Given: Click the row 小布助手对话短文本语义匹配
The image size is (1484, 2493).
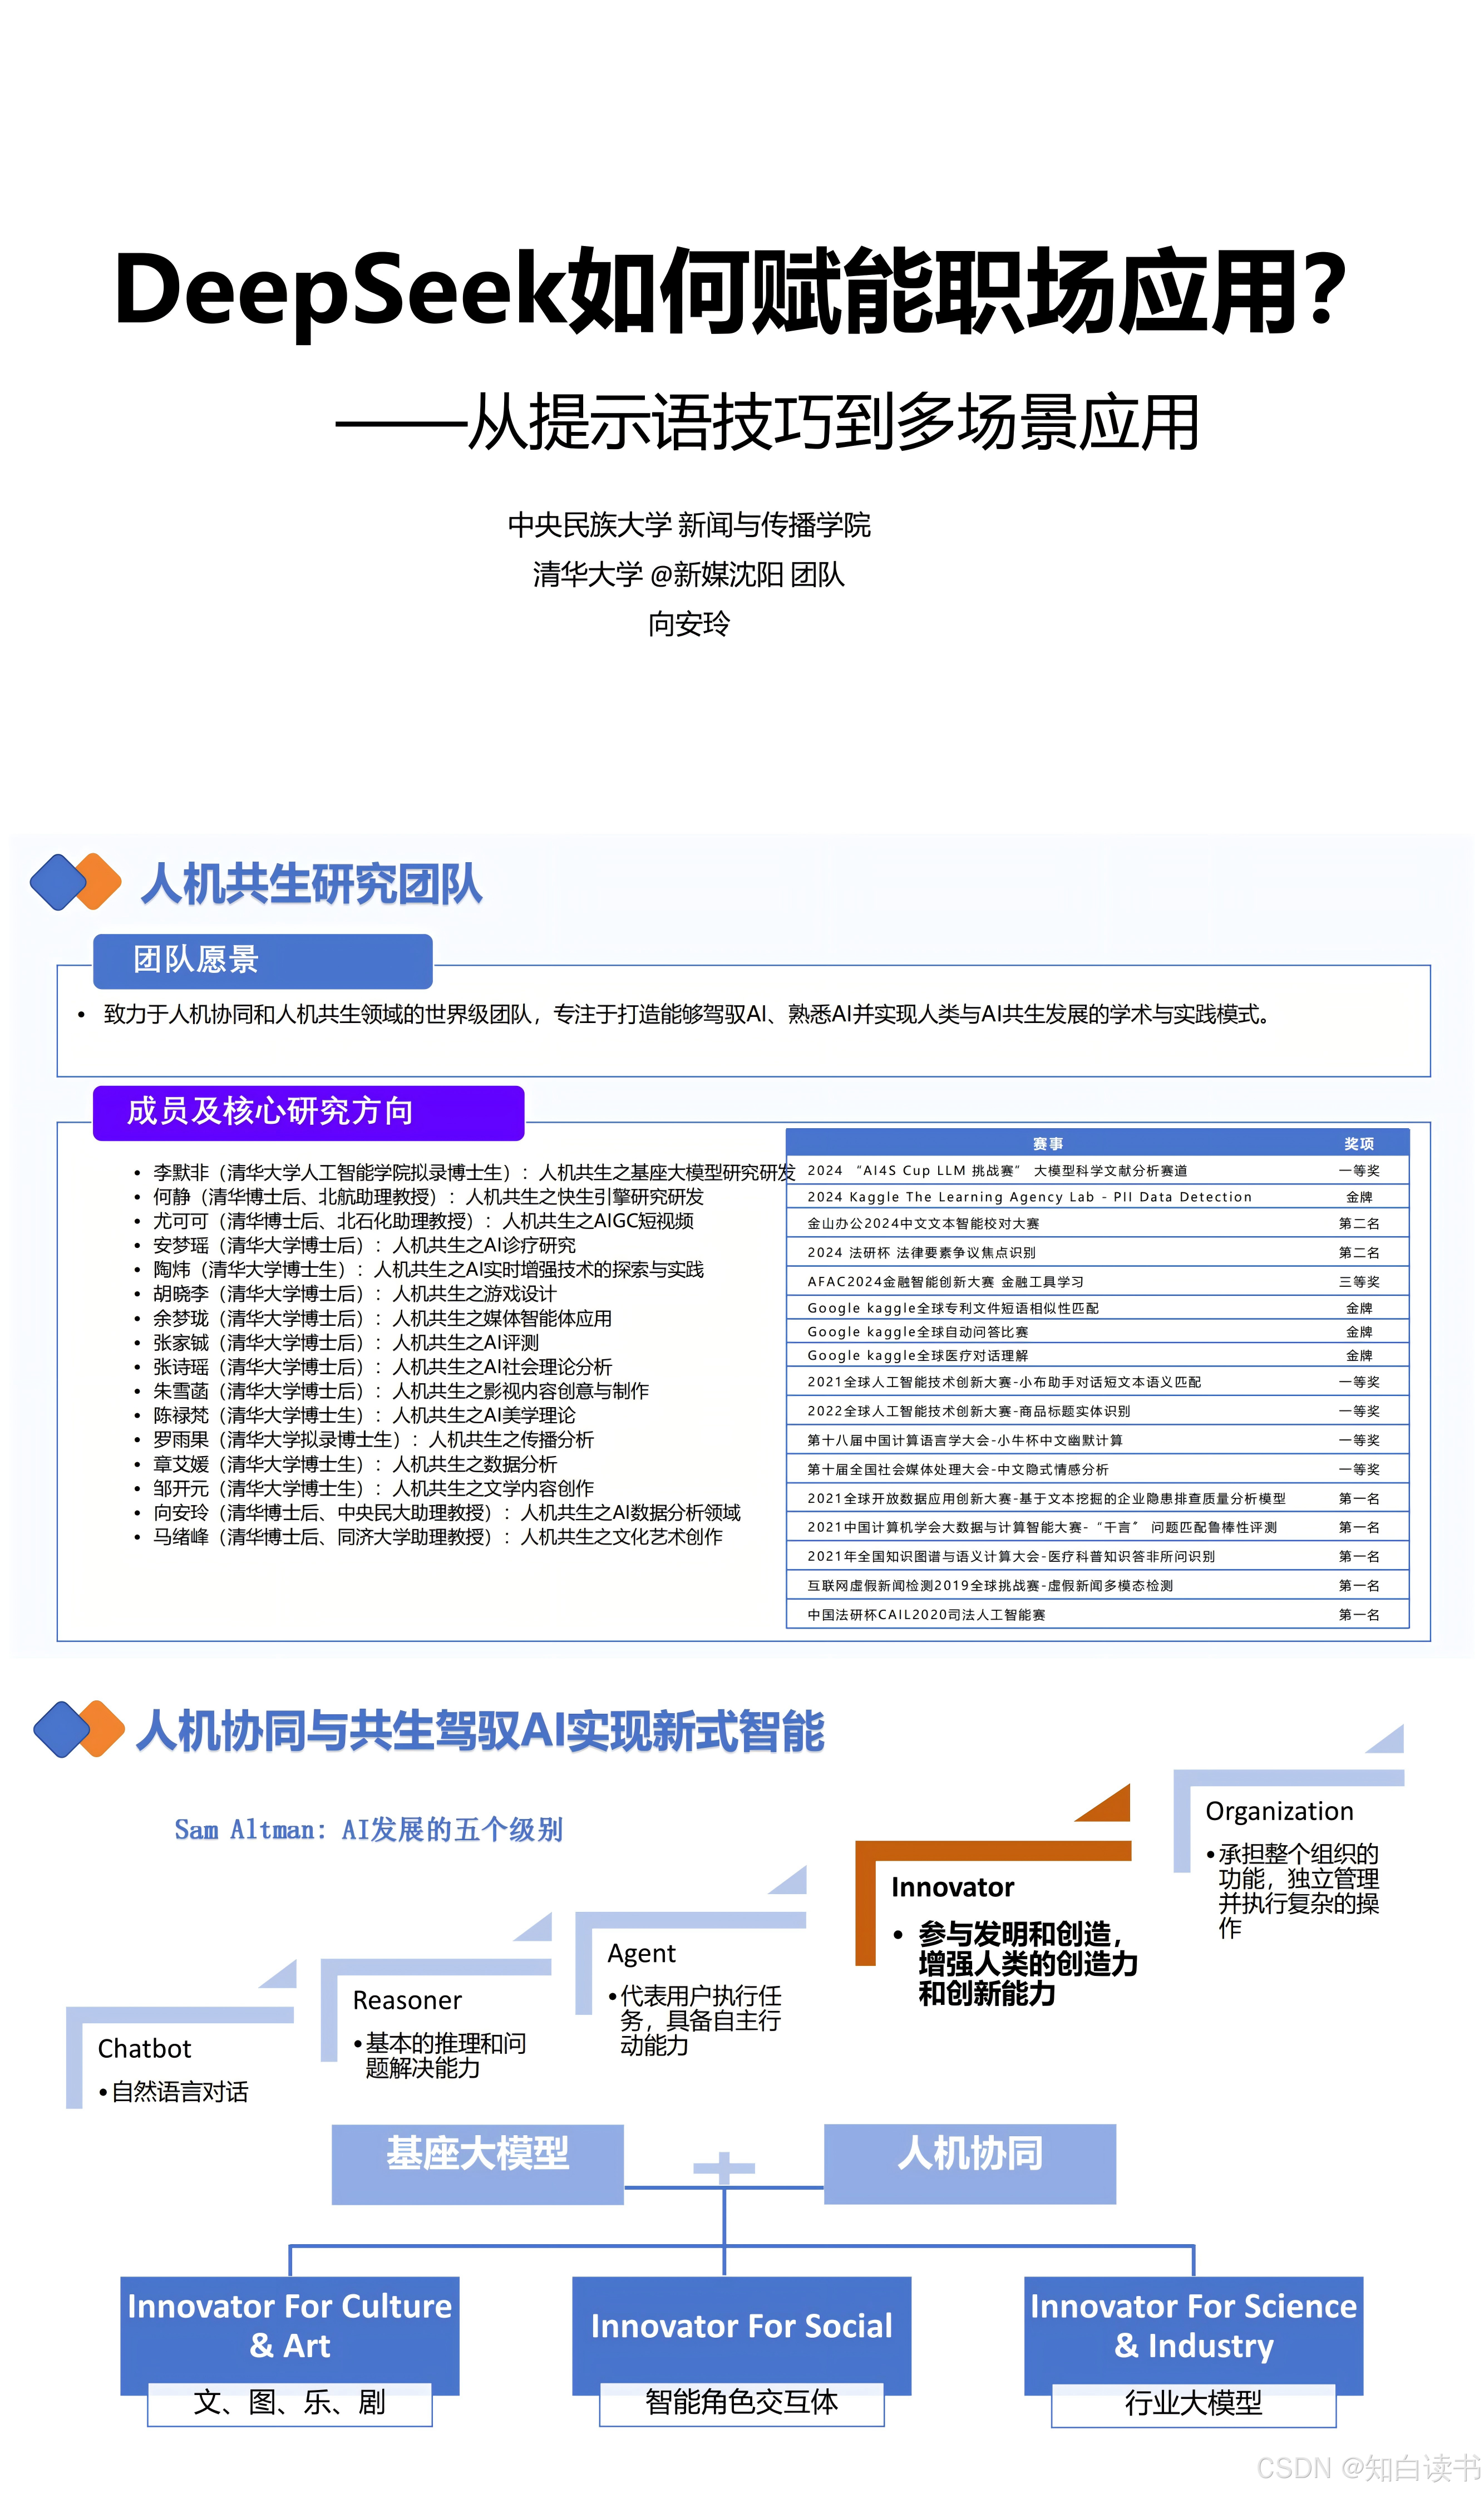Looking at the screenshot, I should [x=1097, y=1381].
